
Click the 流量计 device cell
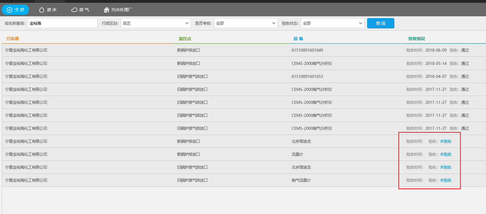click(x=297, y=154)
